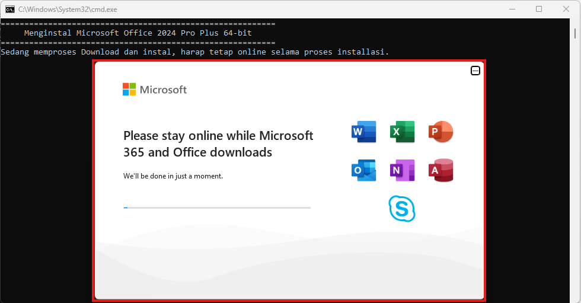Click the cmd.exe title bar icon

pos(10,9)
